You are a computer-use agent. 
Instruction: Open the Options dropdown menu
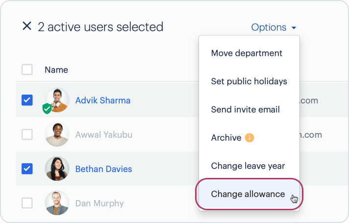[x=274, y=27]
